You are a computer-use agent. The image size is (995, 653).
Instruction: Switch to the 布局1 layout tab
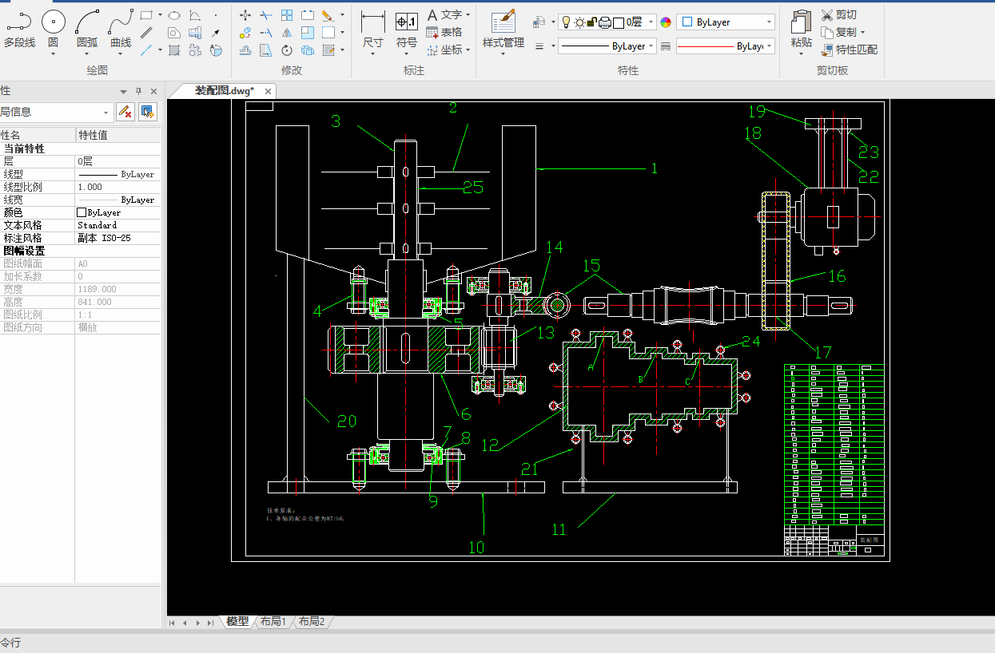click(273, 621)
